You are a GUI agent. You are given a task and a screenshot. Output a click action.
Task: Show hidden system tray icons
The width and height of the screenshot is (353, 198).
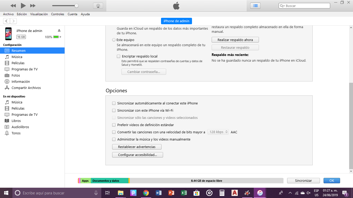point(290,193)
